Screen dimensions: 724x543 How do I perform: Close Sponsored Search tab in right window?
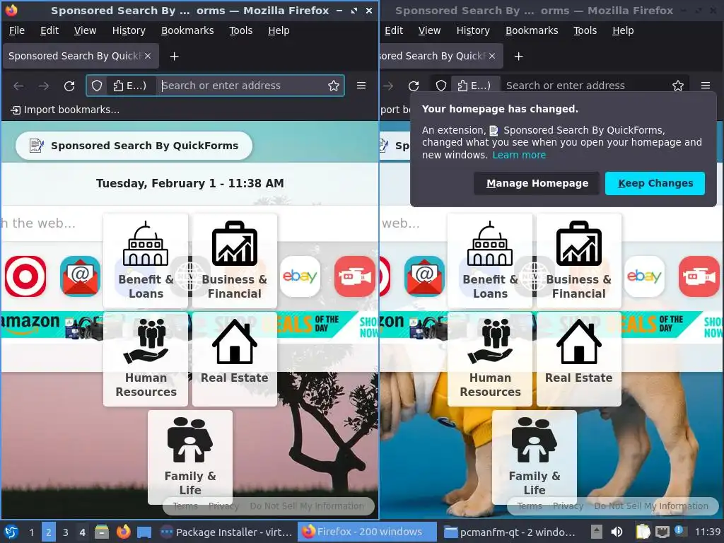pos(492,56)
